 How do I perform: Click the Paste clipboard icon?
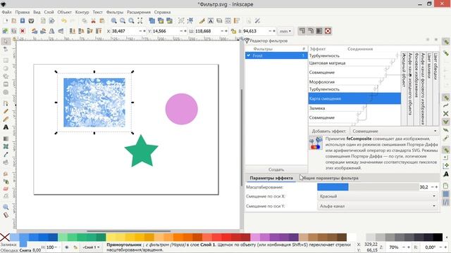101,20
